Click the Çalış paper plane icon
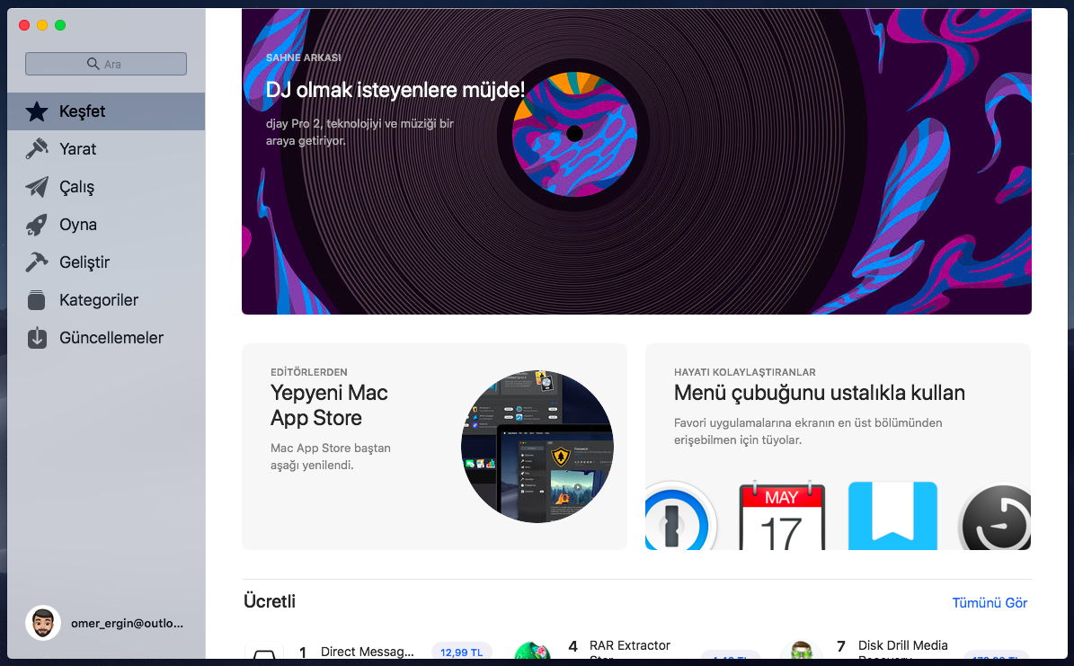The height and width of the screenshot is (666, 1074). click(37, 187)
